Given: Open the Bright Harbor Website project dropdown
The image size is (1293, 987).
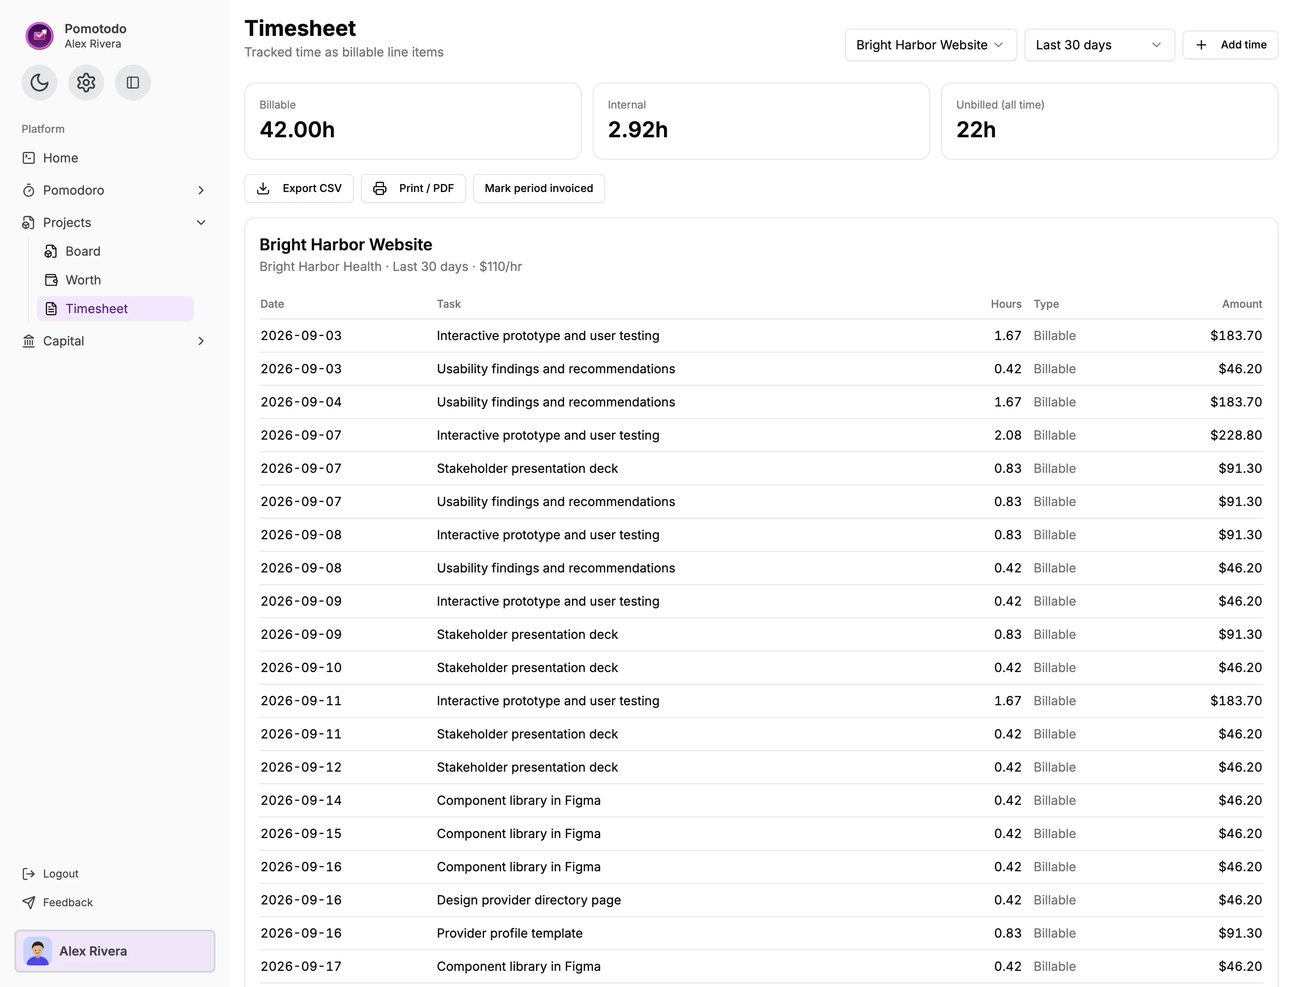Looking at the screenshot, I should 930,45.
